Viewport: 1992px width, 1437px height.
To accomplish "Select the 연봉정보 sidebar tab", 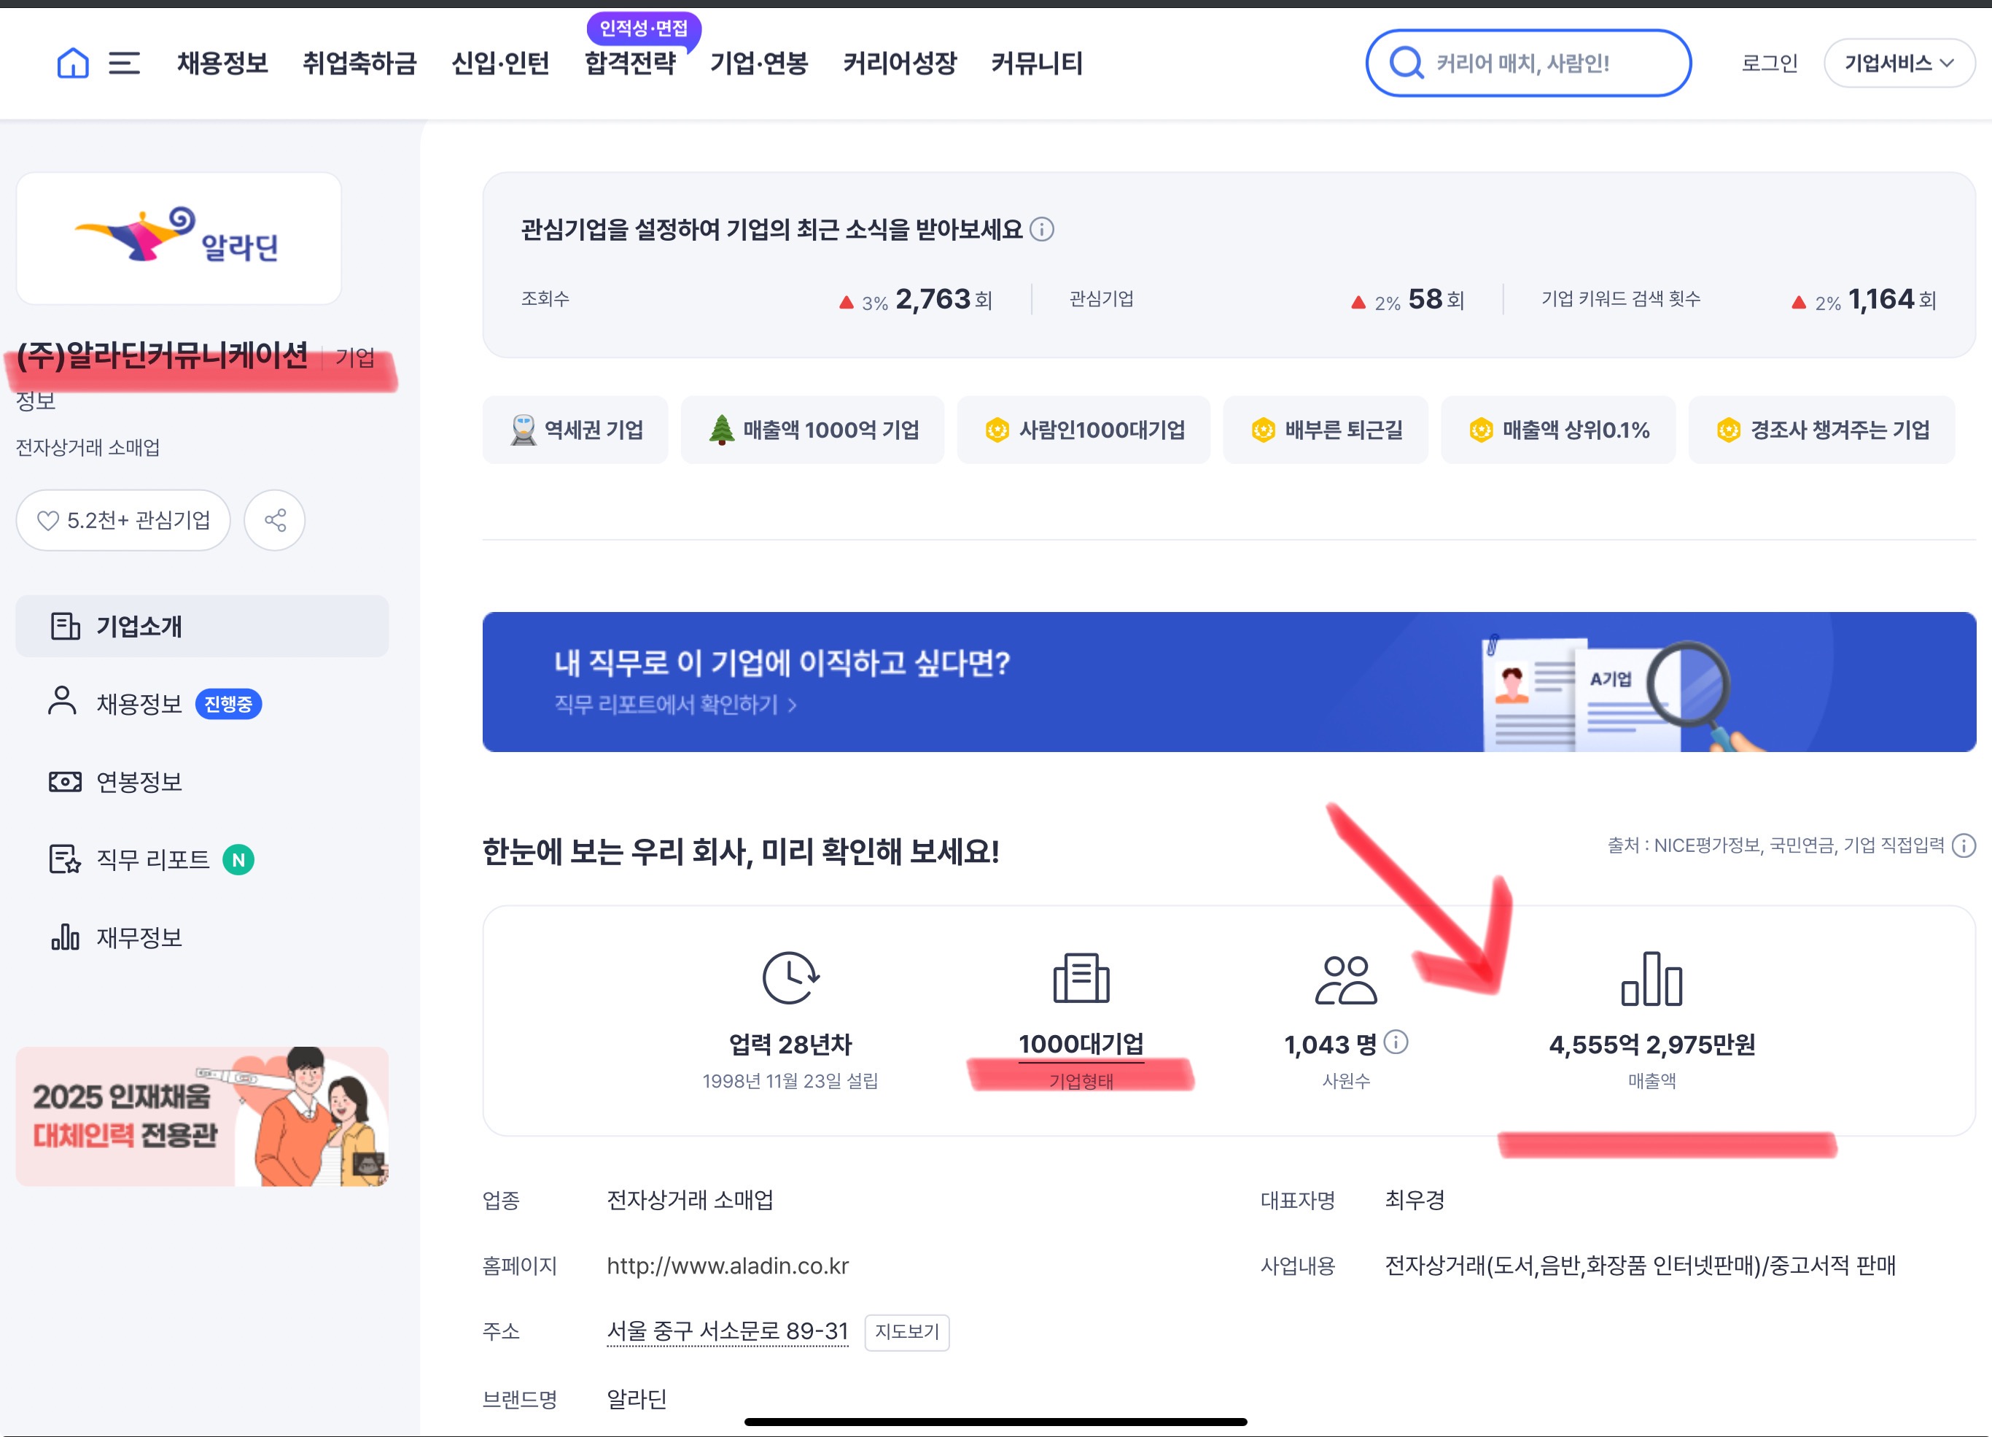I will coord(202,781).
